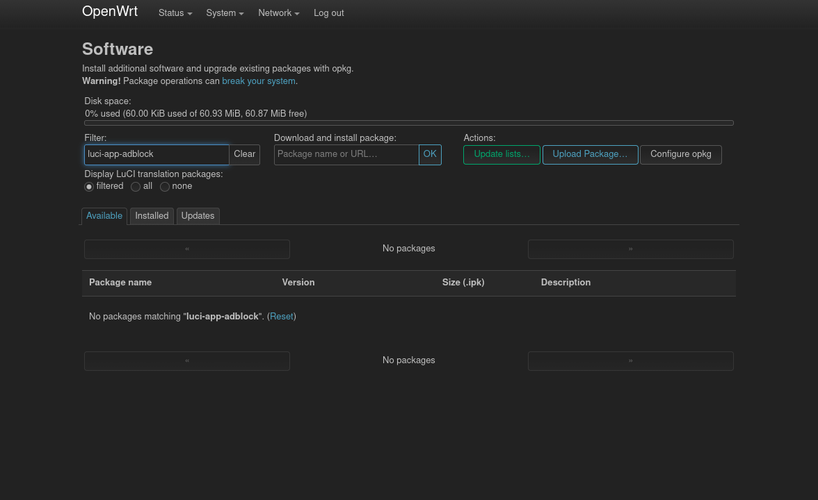Switch to the Available tab
The width and height of the screenshot is (818, 500).
click(x=104, y=216)
